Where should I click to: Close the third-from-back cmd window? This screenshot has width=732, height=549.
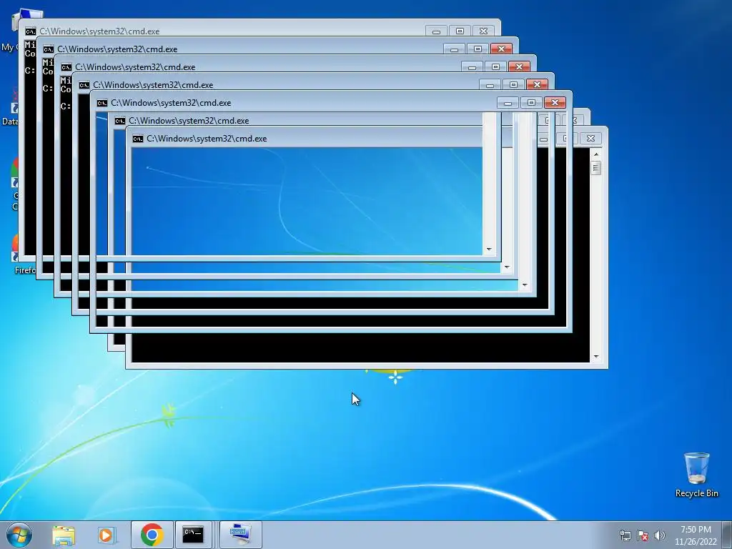pos(519,66)
